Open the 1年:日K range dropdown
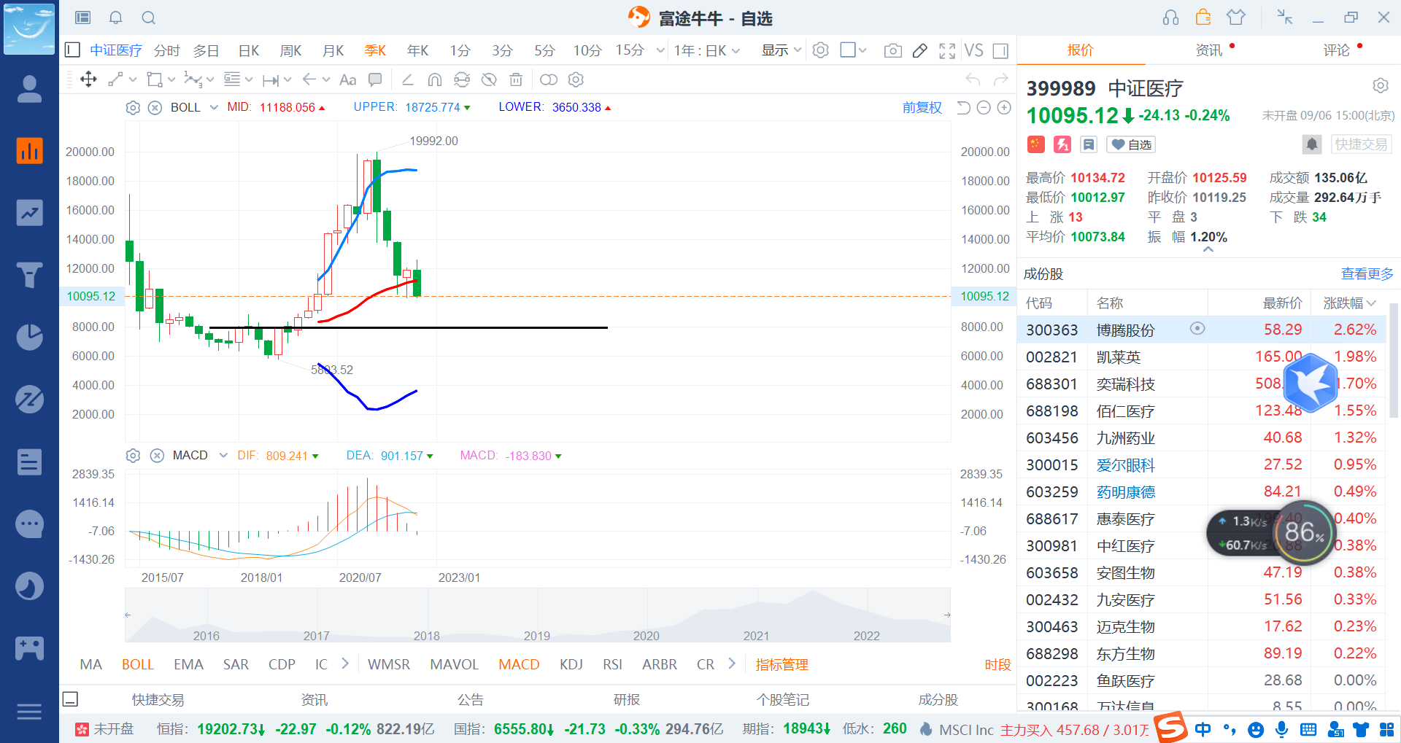 pyautogui.click(x=707, y=50)
